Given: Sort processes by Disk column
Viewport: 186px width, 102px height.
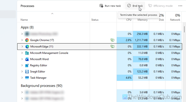Looking at the screenshot, I should (x=162, y=20).
